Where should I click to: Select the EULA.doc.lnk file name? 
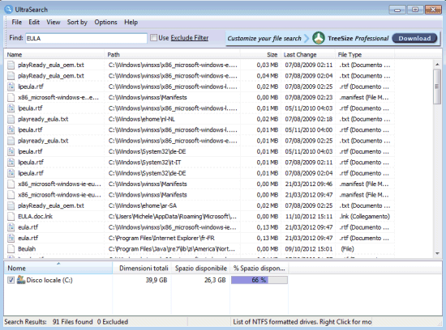coord(35,217)
